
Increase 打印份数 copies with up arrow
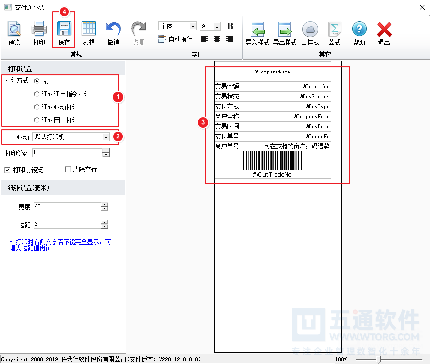[x=106, y=151]
